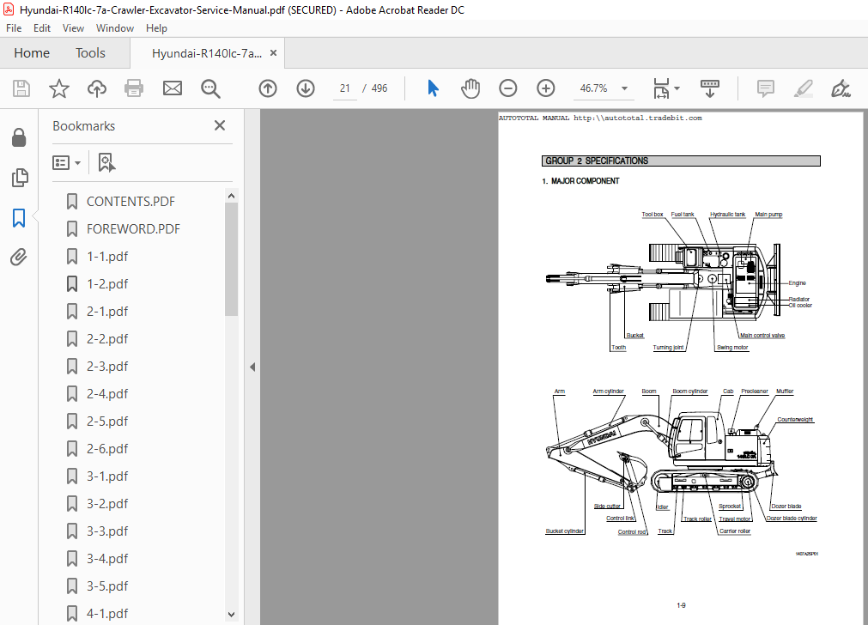868x625 pixels.
Task: Jump to the 1-2.pdf bookmark
Action: 107,284
